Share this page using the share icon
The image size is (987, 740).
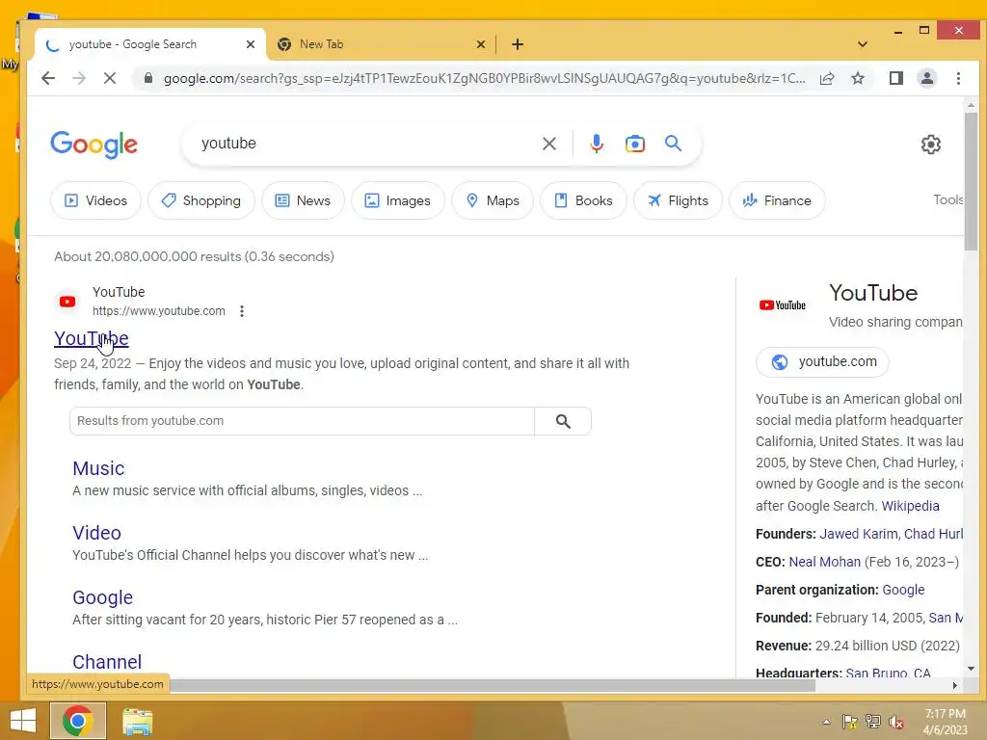pos(827,78)
